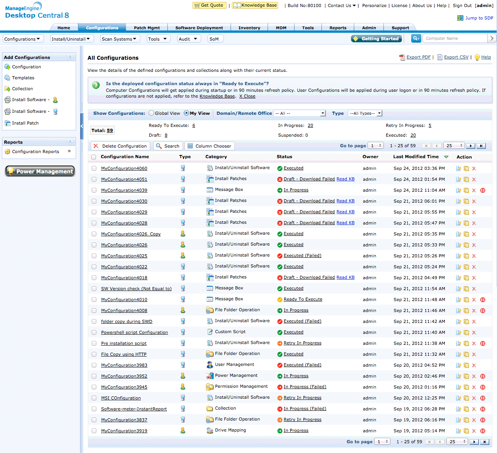This screenshot has width=497, height=453.
Task: Collapse the left sidebar with the arrow handle
Action: coord(82,126)
